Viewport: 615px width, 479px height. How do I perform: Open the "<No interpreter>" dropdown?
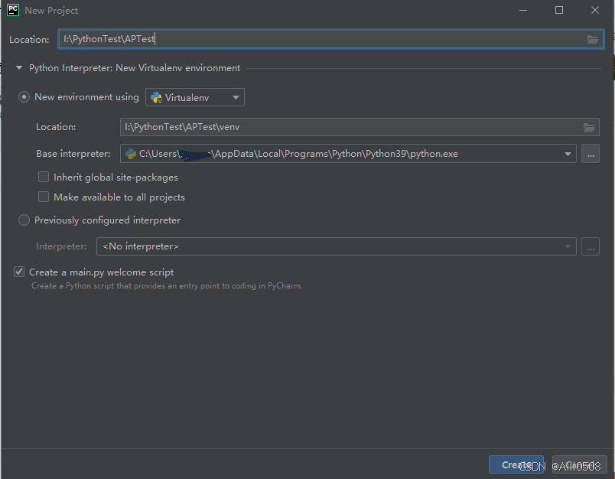pos(567,246)
